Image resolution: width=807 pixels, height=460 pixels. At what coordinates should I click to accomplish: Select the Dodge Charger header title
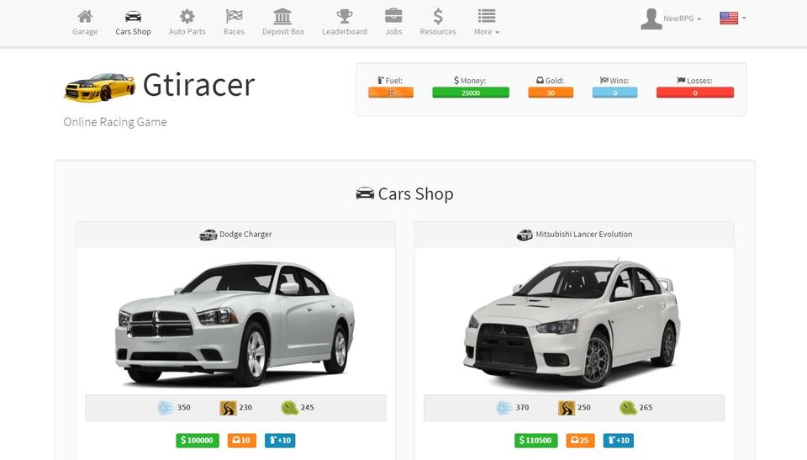coord(245,234)
